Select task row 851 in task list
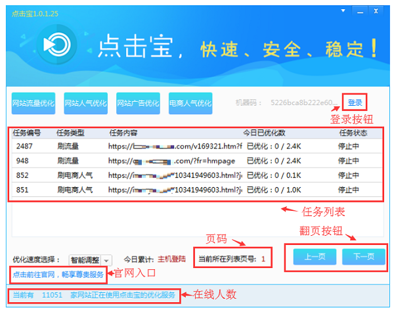This screenshot has height=312, width=394. point(197,190)
